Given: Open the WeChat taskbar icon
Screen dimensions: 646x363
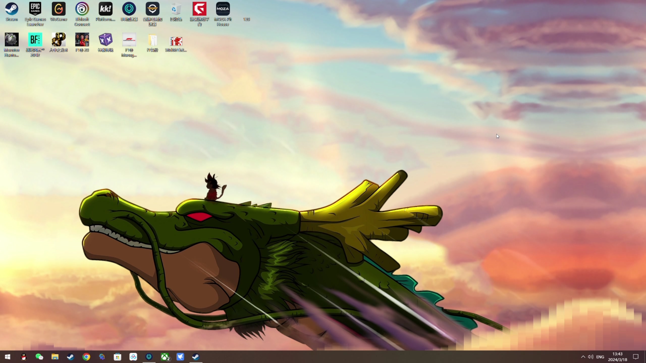Looking at the screenshot, I should pos(39,357).
